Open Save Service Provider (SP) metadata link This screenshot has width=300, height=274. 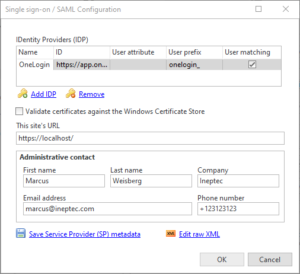85,234
